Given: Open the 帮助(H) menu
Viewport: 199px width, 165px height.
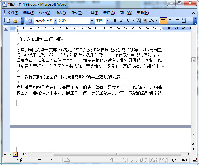Looking at the screenshot, I should pos(143,13).
